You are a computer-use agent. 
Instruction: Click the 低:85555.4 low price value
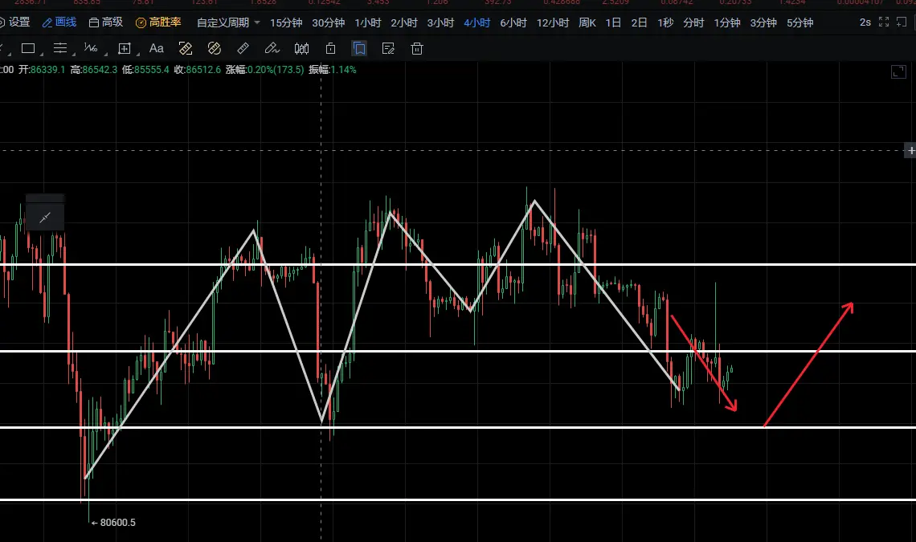(145, 70)
